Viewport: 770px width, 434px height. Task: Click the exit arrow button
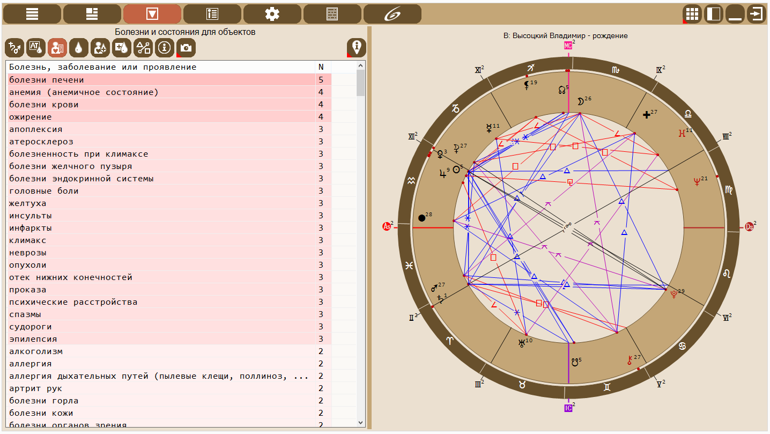tap(756, 14)
